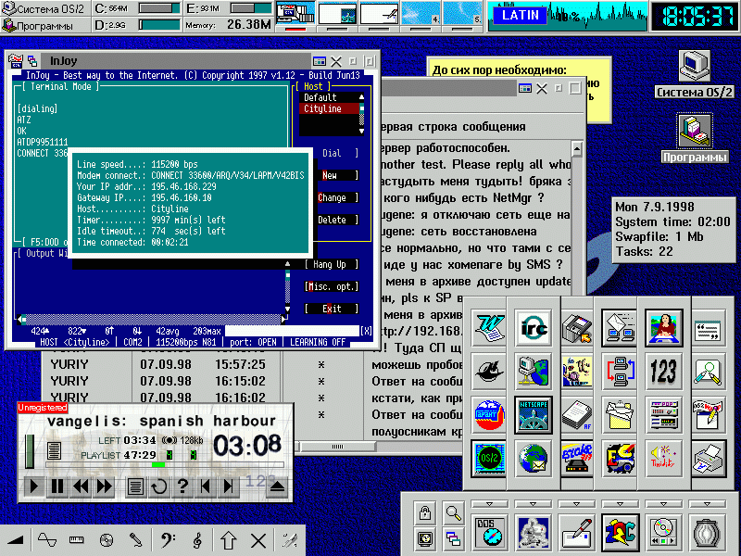Open the Timidity MIDI player icon
This screenshot has width=741, height=556.
[663, 459]
